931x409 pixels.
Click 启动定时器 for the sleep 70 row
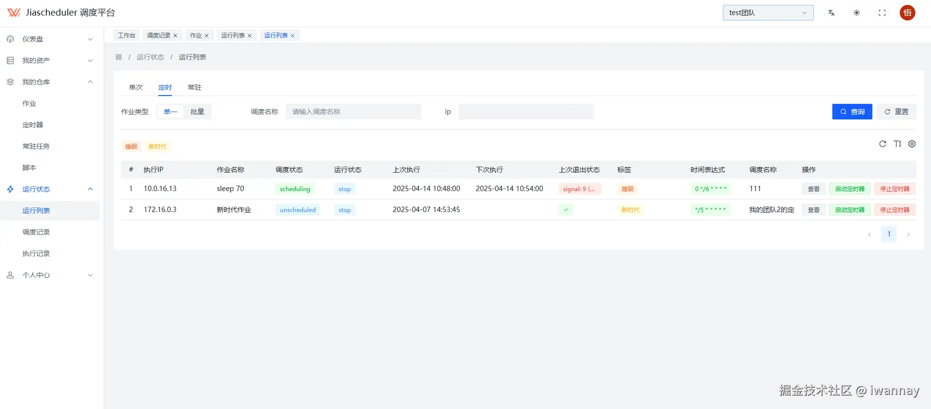(850, 189)
